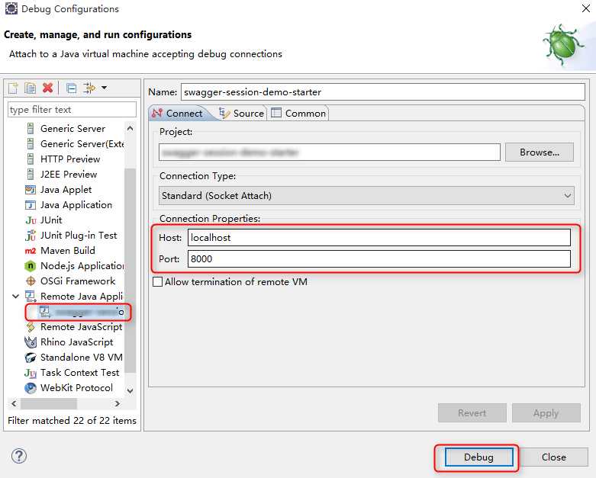Screen dimensions: 596x478
Task: Click the filter launch configurations icon
Action: (x=89, y=88)
